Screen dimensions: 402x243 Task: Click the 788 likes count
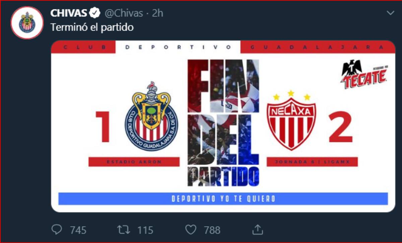(x=212, y=230)
